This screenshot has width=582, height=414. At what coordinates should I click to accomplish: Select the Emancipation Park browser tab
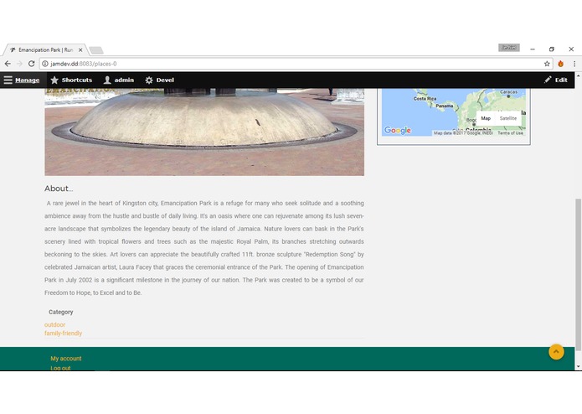(45, 49)
